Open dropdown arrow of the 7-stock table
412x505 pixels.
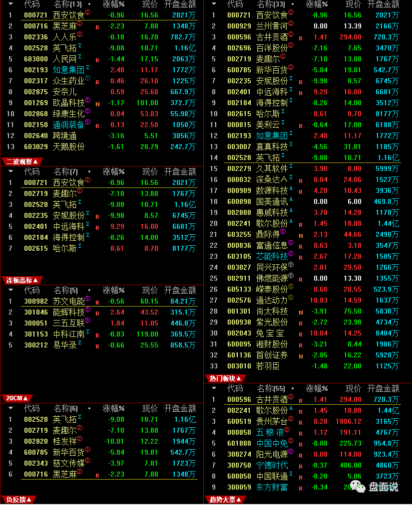10,171
